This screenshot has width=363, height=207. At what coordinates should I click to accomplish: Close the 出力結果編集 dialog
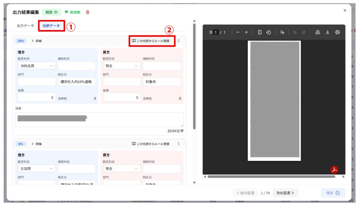345,11
